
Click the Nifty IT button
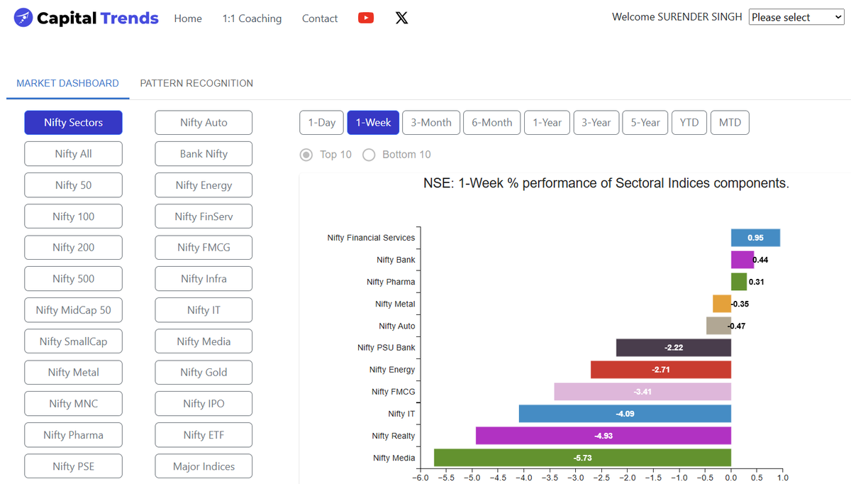point(204,310)
